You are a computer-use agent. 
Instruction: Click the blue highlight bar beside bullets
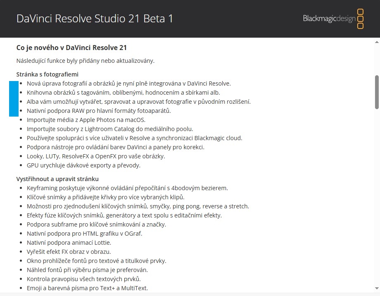[x=14, y=99]
